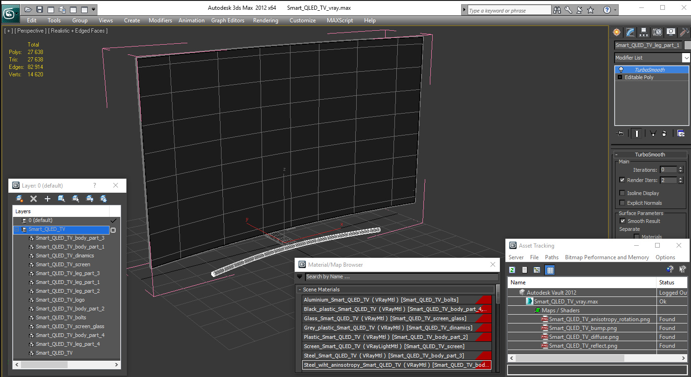Collapse the TurboSmooth rollout header
This screenshot has height=377, width=691.
pos(650,155)
